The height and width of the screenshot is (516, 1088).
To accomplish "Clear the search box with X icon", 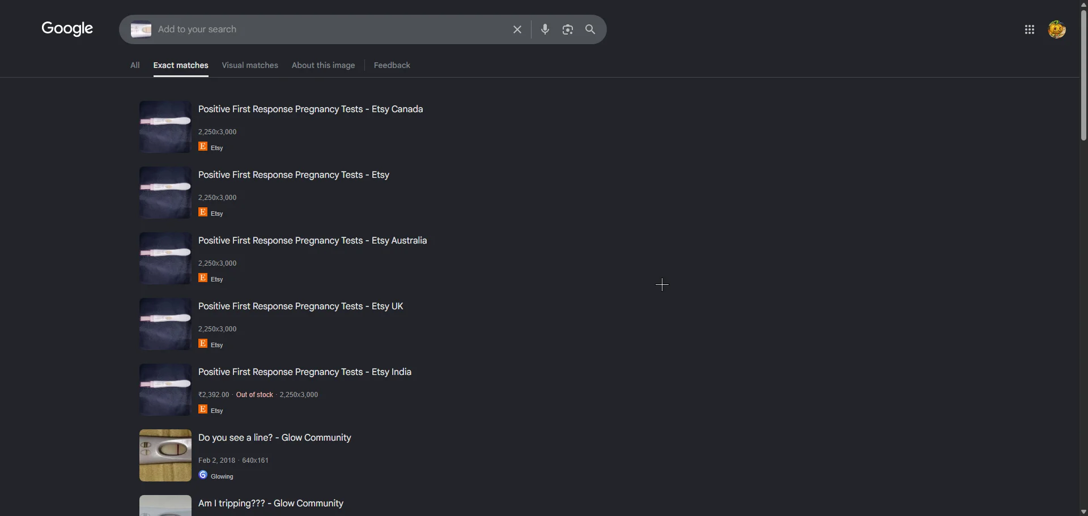I will (x=517, y=29).
